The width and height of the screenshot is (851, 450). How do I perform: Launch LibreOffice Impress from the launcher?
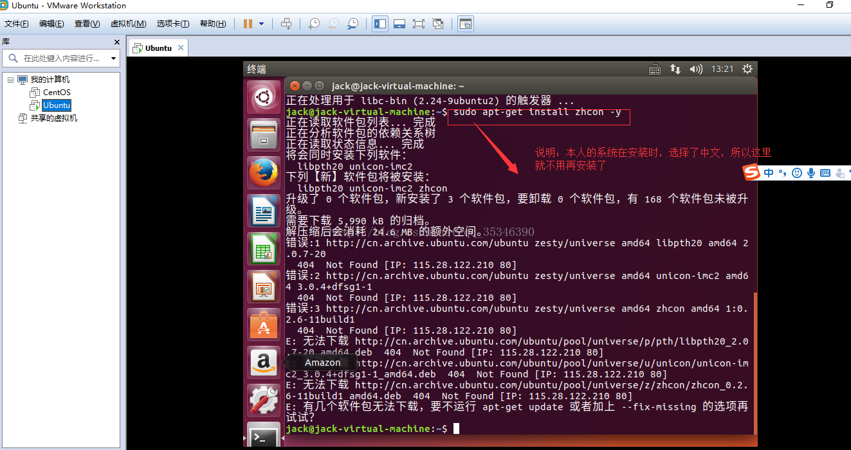(x=264, y=287)
